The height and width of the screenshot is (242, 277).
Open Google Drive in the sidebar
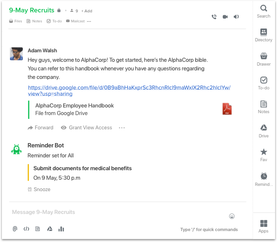tap(263, 131)
